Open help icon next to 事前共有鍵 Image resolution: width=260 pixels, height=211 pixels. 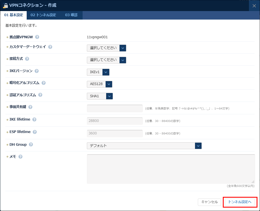[x=30, y=107]
